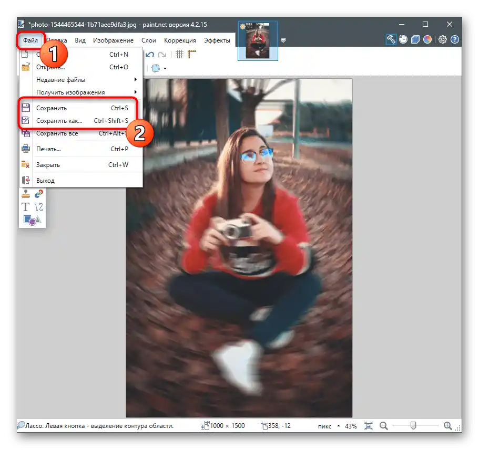
Task: Click the canvas photo of the girl
Action: pyautogui.click(x=239, y=248)
